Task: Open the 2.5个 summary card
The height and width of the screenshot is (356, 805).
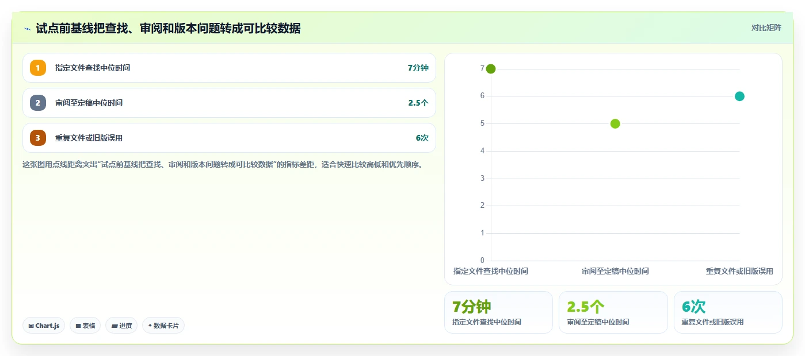Action: [x=613, y=312]
